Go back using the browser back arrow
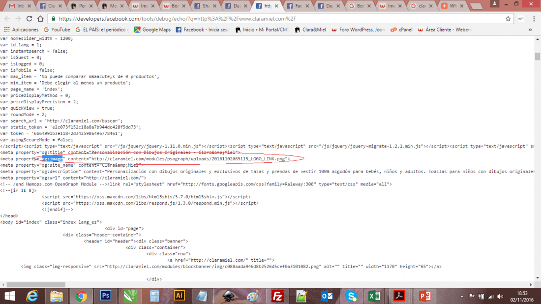This screenshot has width=541, height=304. pos(7,19)
